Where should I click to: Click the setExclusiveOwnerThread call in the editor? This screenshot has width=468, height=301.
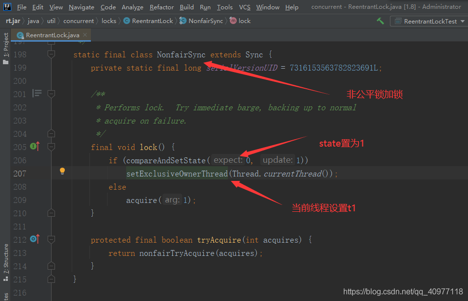(177, 174)
